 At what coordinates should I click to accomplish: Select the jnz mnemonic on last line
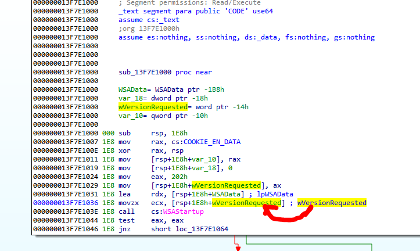(x=124, y=230)
